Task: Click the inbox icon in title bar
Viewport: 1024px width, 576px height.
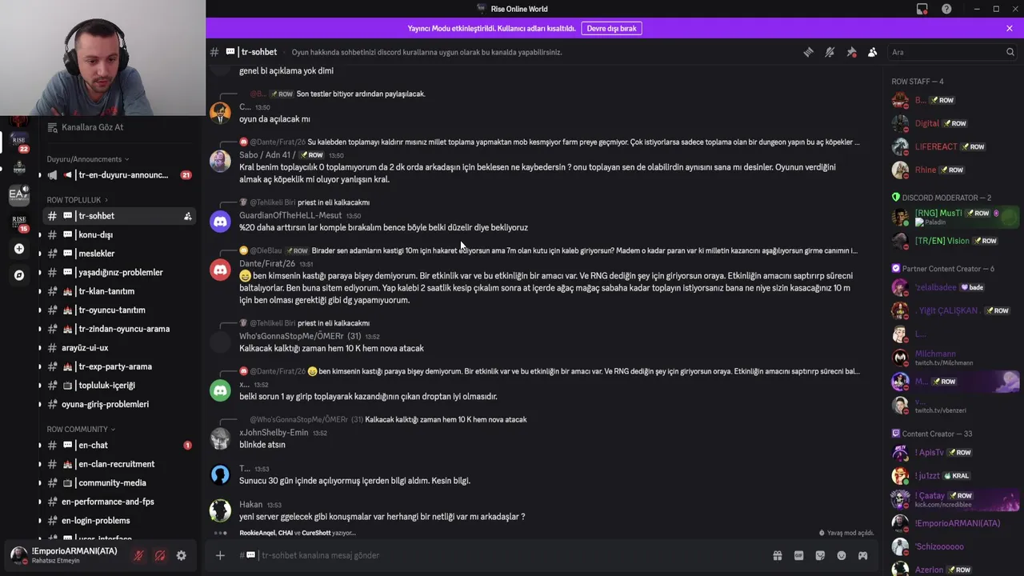Action: pyautogui.click(x=922, y=9)
